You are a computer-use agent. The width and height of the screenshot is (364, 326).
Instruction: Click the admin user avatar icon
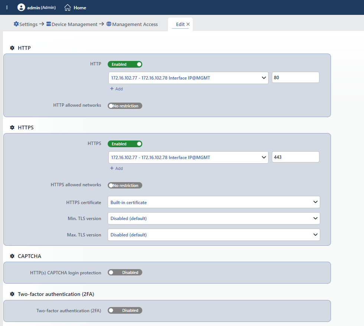click(21, 7)
